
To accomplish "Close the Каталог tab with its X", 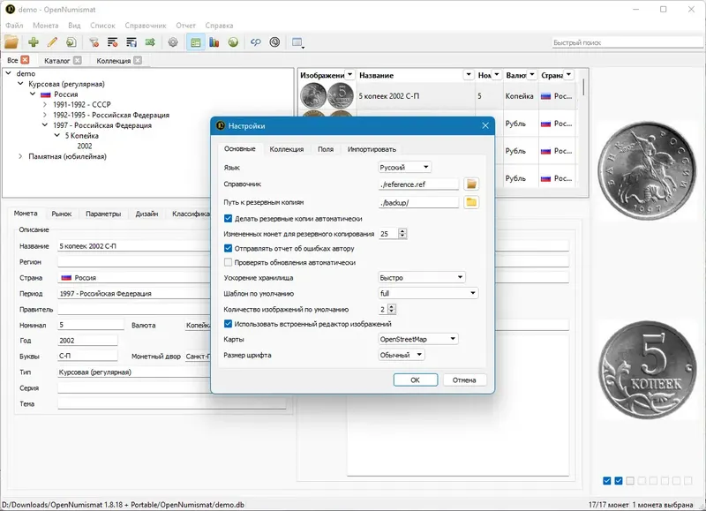I will click(x=78, y=60).
